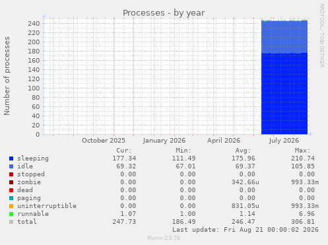Screen dimensions: 328x245
Task: Click the uninterruptible legend color swatch
Action: point(11,206)
